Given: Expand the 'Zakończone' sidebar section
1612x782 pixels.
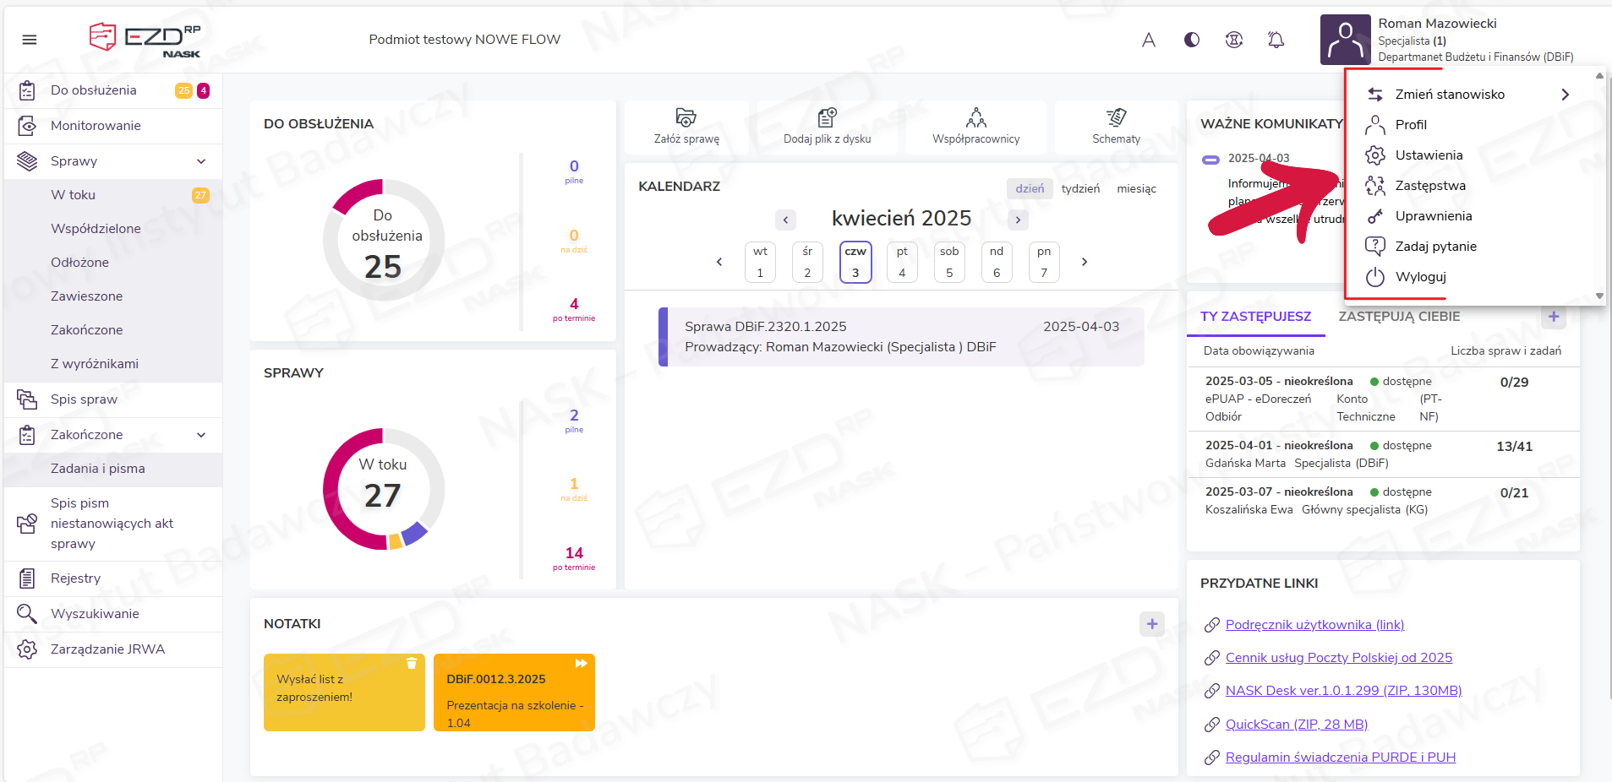Looking at the screenshot, I should [201, 435].
